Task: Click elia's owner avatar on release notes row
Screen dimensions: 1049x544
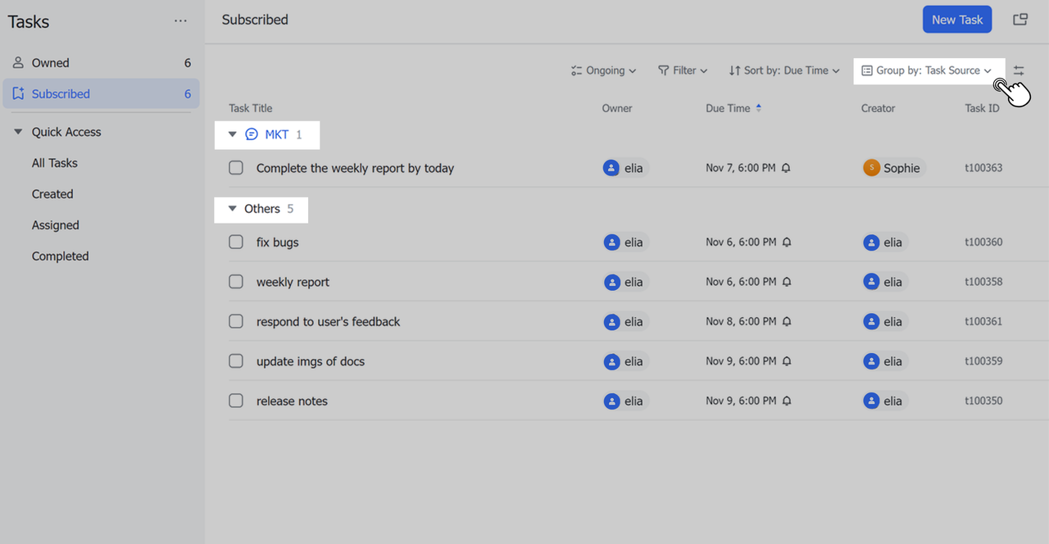Action: [x=612, y=401]
